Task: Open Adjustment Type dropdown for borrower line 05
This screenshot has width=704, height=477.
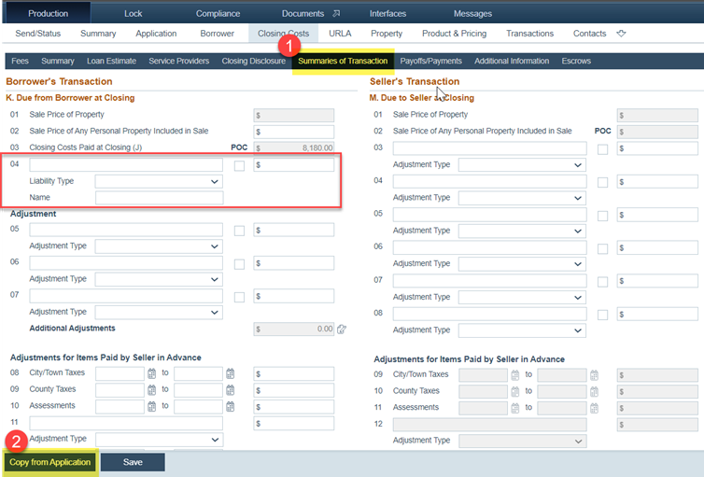Action: click(159, 246)
